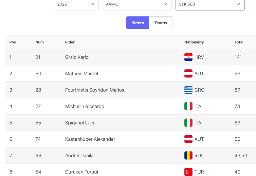Click the Italian flag beside Michielin Riccardo
The width and height of the screenshot is (256, 176).
click(x=188, y=106)
